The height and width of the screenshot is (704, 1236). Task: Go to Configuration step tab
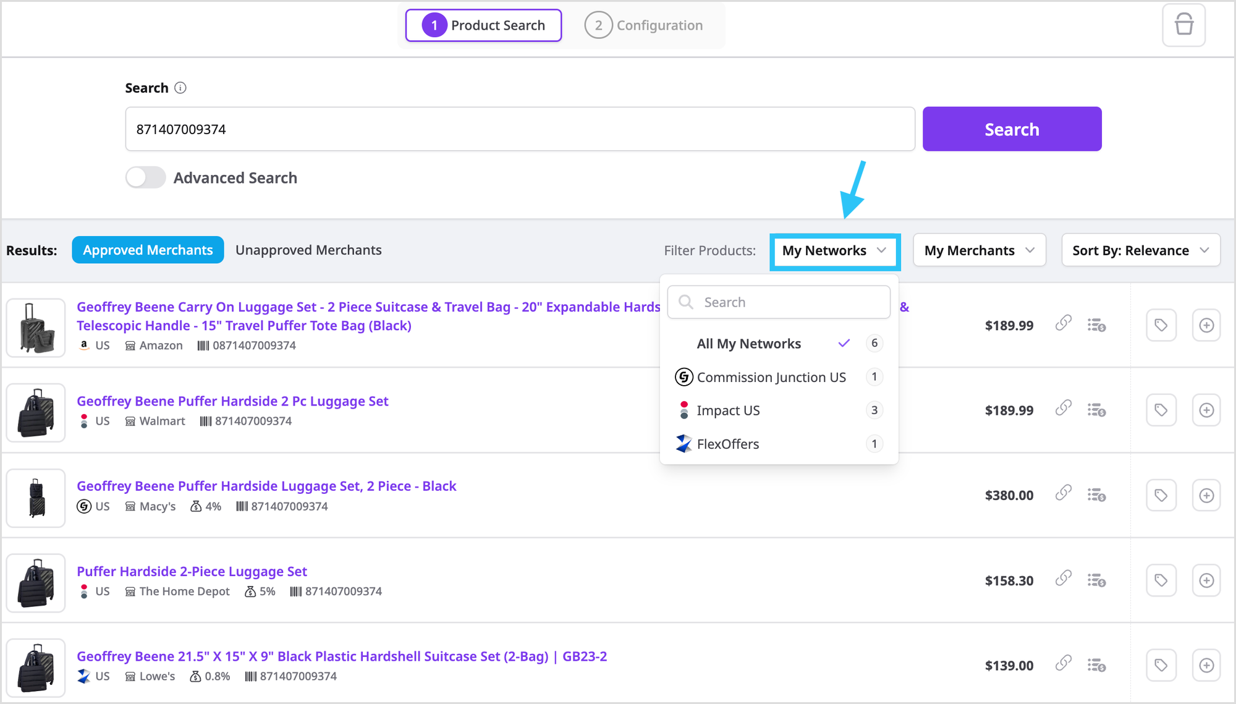tap(644, 25)
